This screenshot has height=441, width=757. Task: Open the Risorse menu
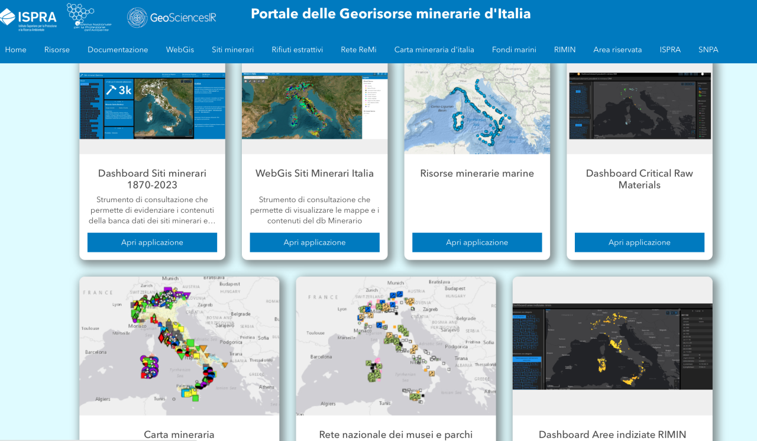pyautogui.click(x=57, y=50)
